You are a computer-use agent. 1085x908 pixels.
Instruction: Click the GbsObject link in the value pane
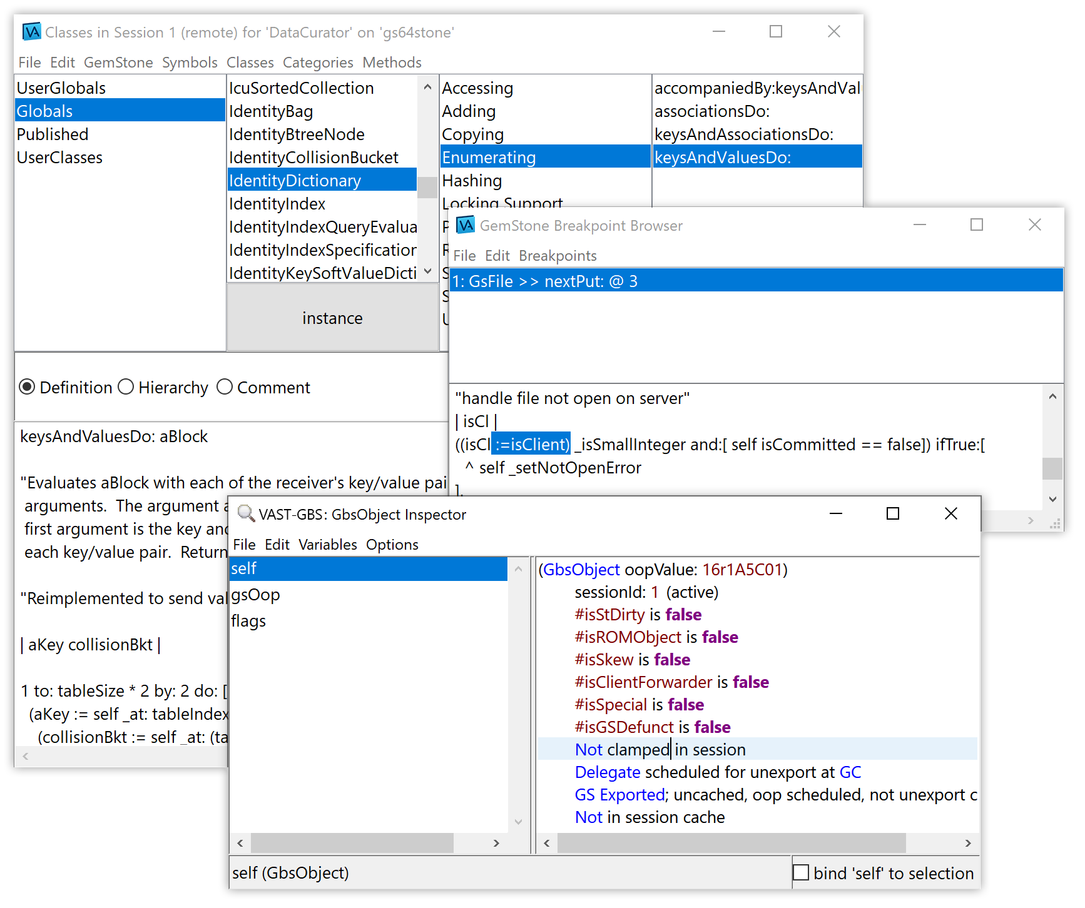tap(581, 570)
